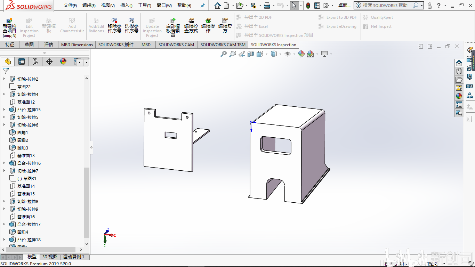Switch to the 草图 tab

point(29,44)
